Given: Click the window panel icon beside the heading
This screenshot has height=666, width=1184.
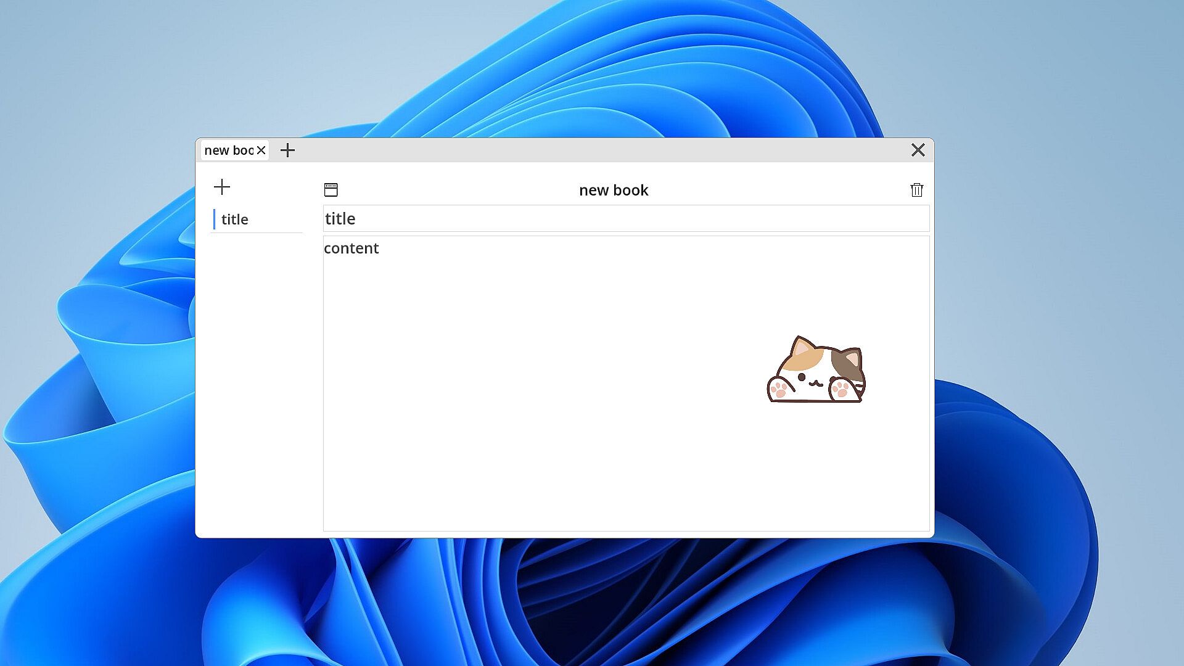Looking at the screenshot, I should [x=331, y=190].
